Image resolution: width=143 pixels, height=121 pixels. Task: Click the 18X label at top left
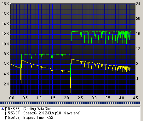pyautogui.click(x=6, y=4)
